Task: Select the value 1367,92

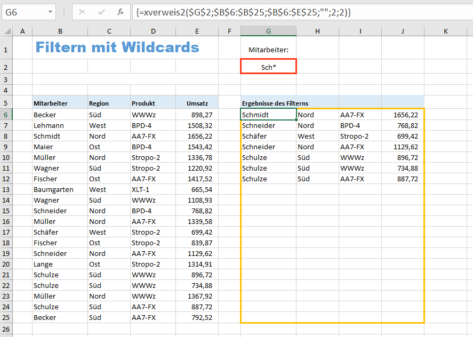Action: [197, 296]
